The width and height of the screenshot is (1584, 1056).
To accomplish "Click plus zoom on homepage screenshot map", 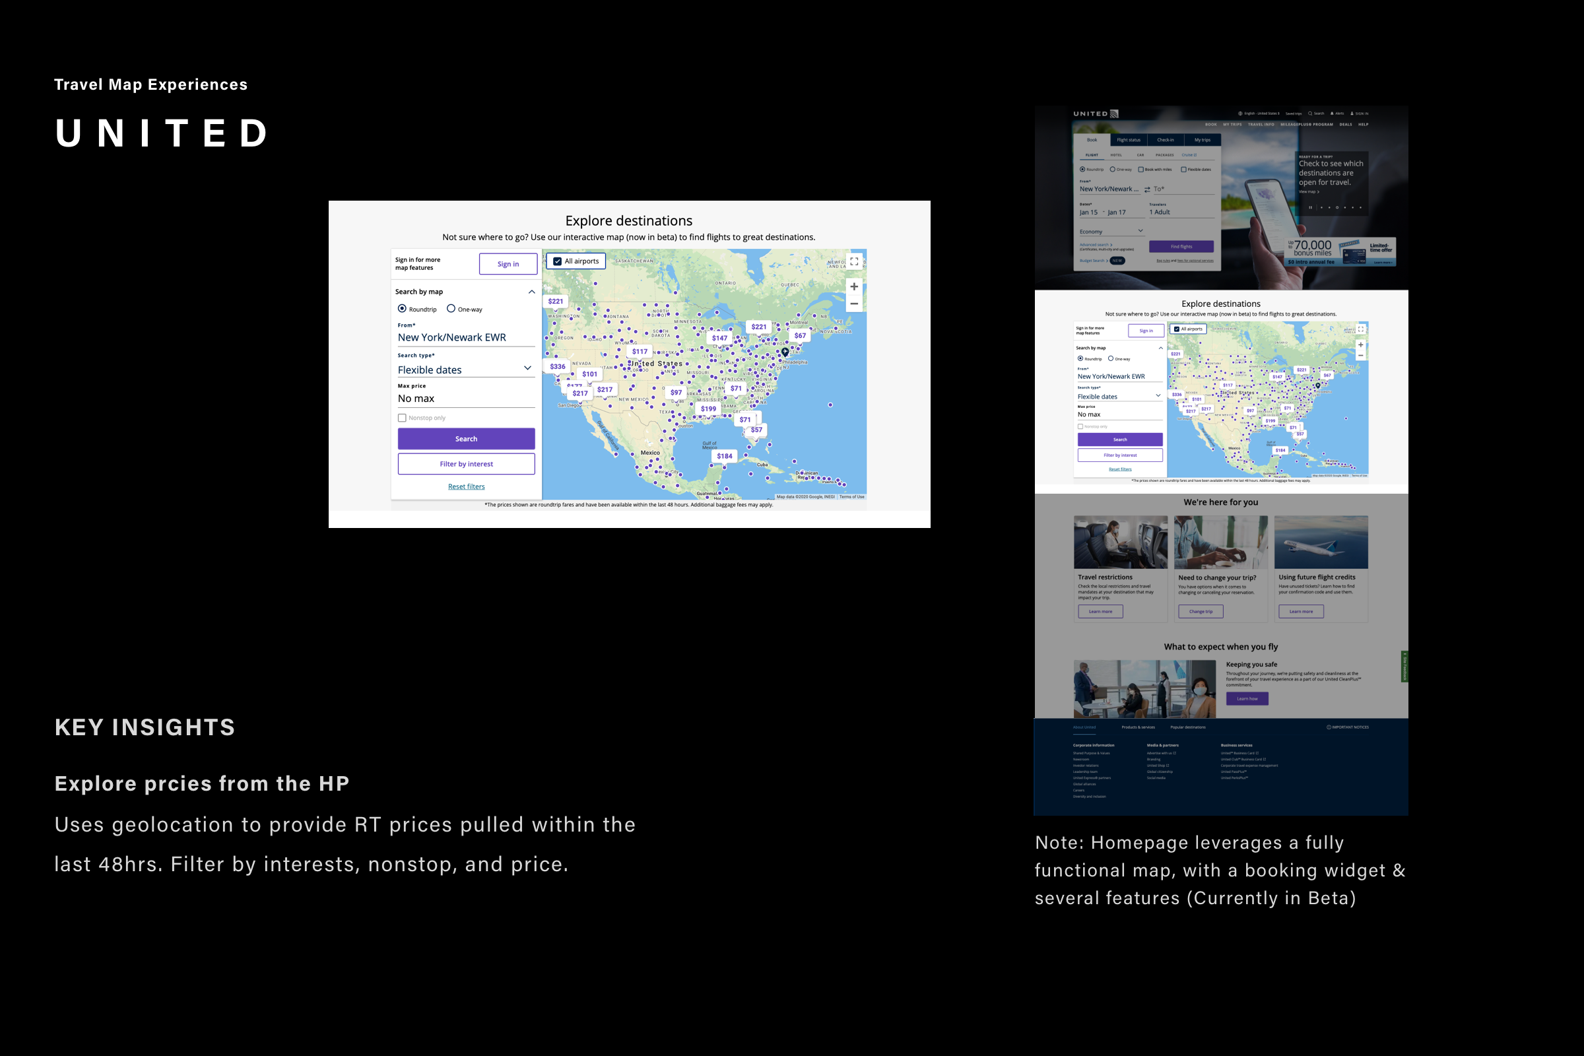I will (1360, 345).
